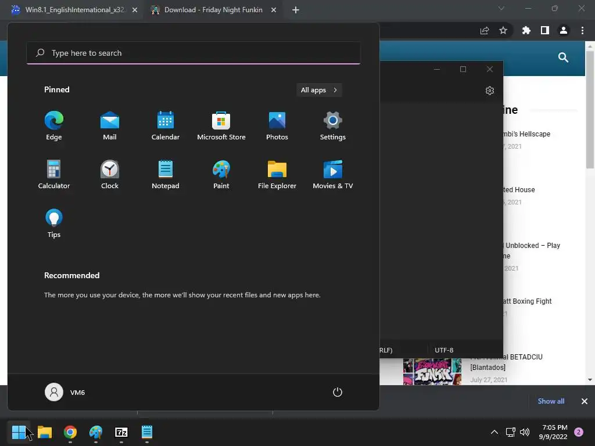This screenshot has width=595, height=446.
Task: Launch the Calculator app
Action: pyautogui.click(x=54, y=175)
